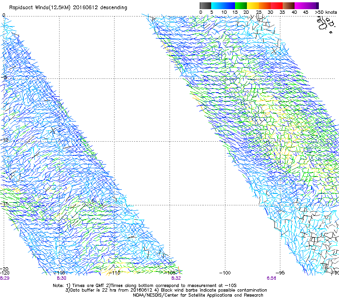Click the red 30–35 knots legend swatch
Screen dimensions: 339x298
[x=277, y=6]
